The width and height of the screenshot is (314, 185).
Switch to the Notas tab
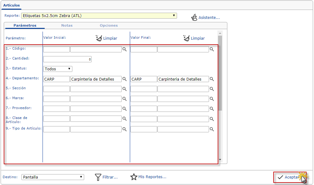[67, 25]
